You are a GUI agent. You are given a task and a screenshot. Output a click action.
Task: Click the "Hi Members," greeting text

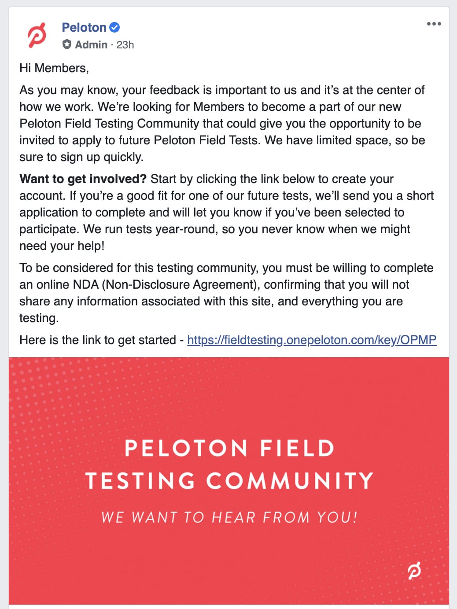(54, 68)
